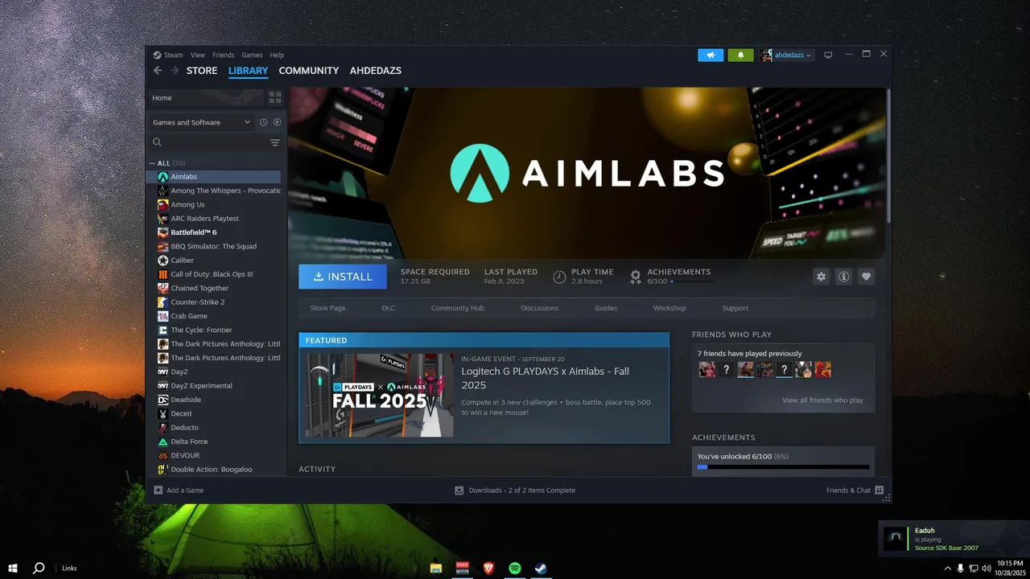The width and height of the screenshot is (1030, 579).
Task: Click the first friend avatar thumbnail
Action: [x=707, y=369]
